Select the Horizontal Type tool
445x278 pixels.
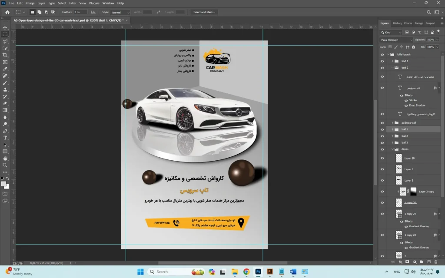pyautogui.click(x=5, y=138)
